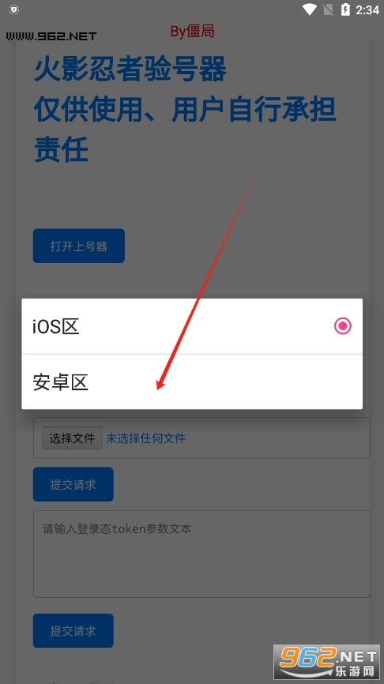384x684 pixels.
Task: Click the 选择文件 file chooser button
Action: pos(72,438)
